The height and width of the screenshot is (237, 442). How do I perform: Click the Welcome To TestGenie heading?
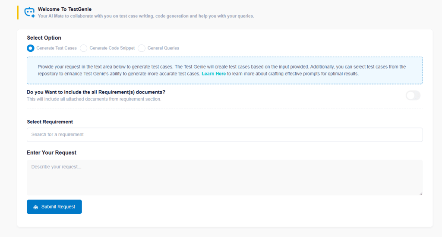click(x=65, y=9)
